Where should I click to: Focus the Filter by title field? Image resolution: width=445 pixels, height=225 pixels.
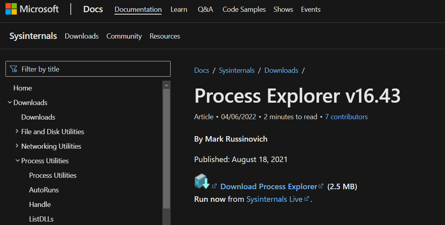point(88,69)
